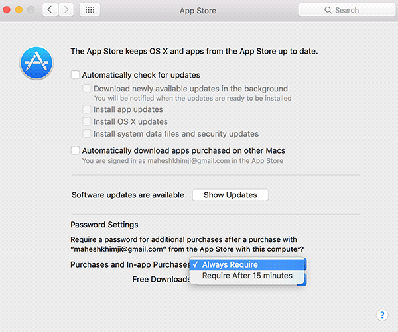The image size is (398, 332).
Task: Click the Show Updates button
Action: [230, 195]
